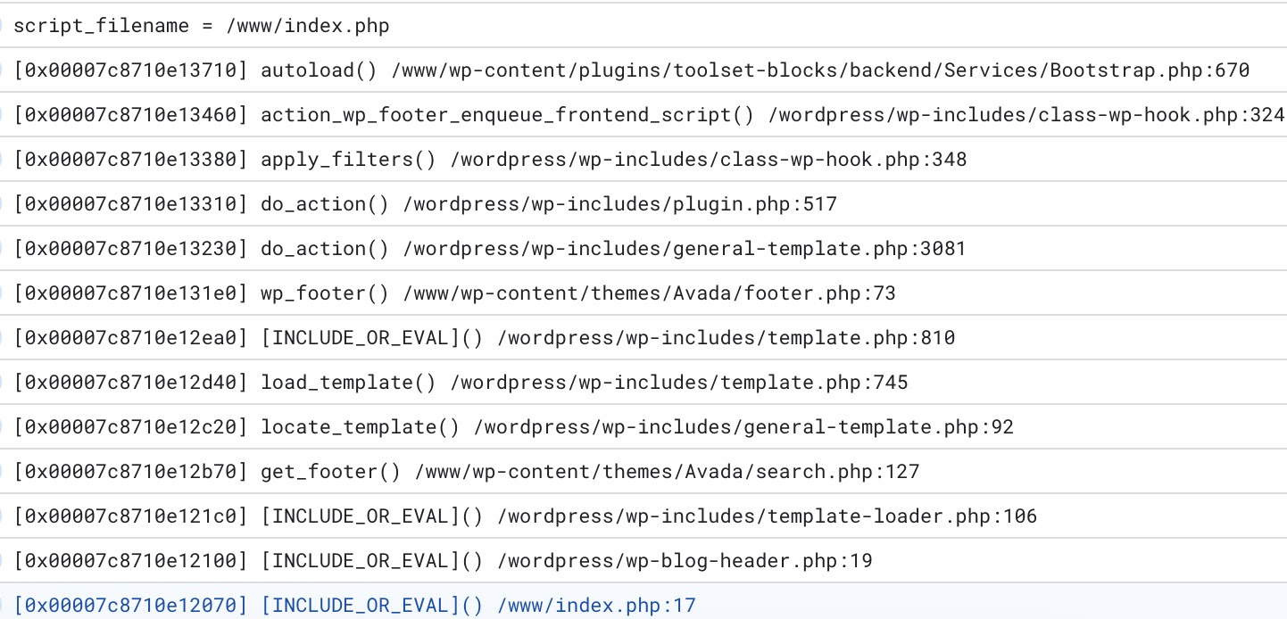Click the severity icon beside the script_filename entry
The width and height of the screenshot is (1287, 619).
click(3, 26)
